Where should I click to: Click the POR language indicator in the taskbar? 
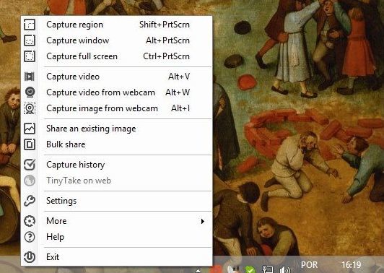pos(310,265)
